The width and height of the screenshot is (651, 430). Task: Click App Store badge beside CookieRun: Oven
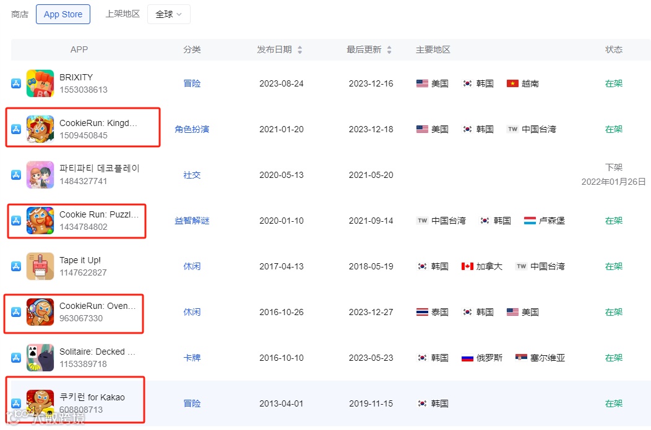click(x=15, y=312)
